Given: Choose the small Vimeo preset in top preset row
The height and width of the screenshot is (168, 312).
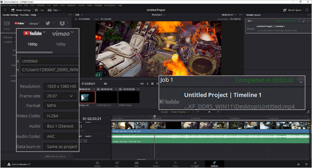Looking at the screenshot, I should coord(33,23).
